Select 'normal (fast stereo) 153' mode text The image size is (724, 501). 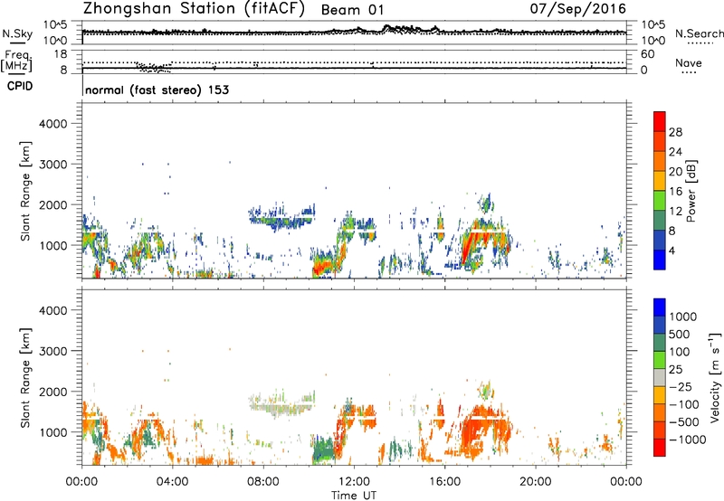click(157, 90)
